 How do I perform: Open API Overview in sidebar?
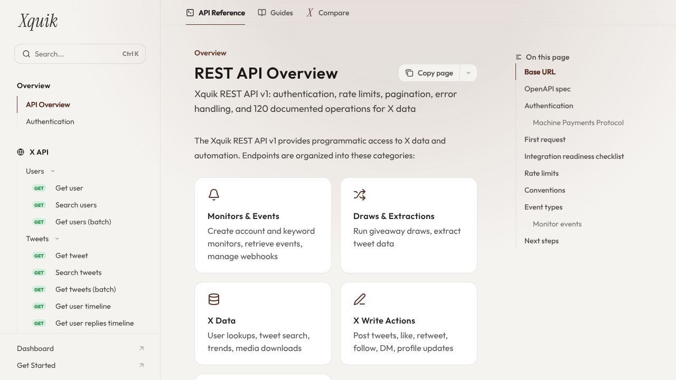(48, 104)
